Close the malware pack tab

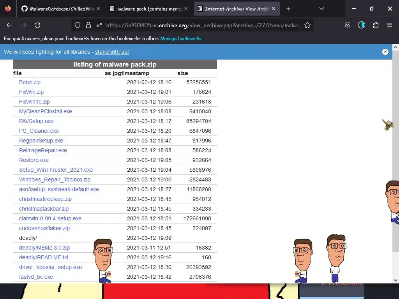pos(186,9)
